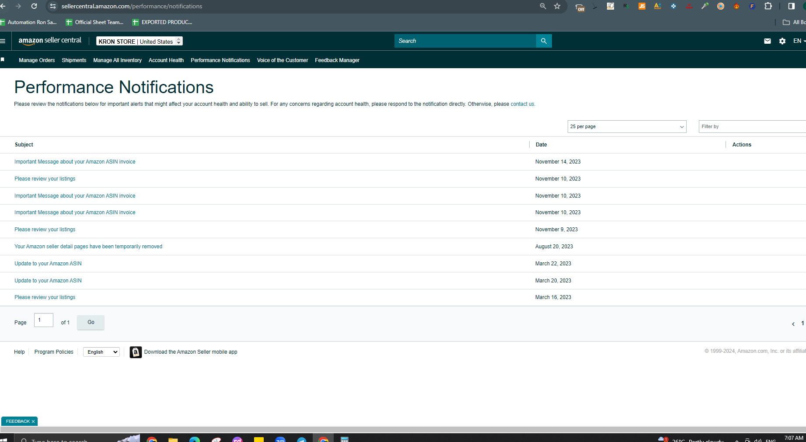
Task: Open the All Bookmarks folder
Action: pos(794,22)
